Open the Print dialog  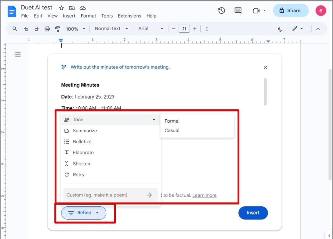point(47,29)
